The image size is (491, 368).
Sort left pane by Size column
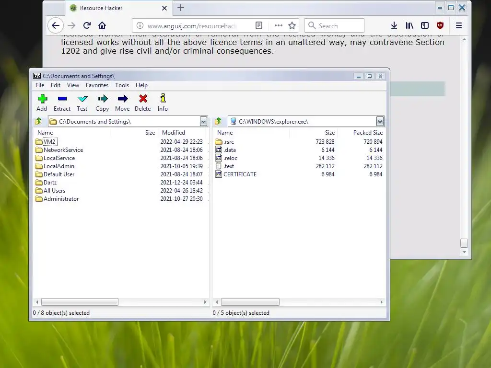[134, 133]
